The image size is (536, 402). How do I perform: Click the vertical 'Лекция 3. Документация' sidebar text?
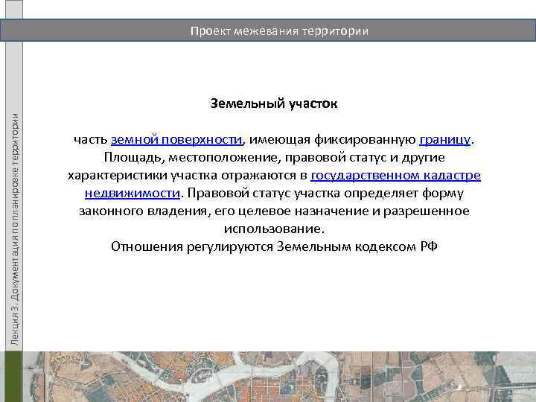14,229
